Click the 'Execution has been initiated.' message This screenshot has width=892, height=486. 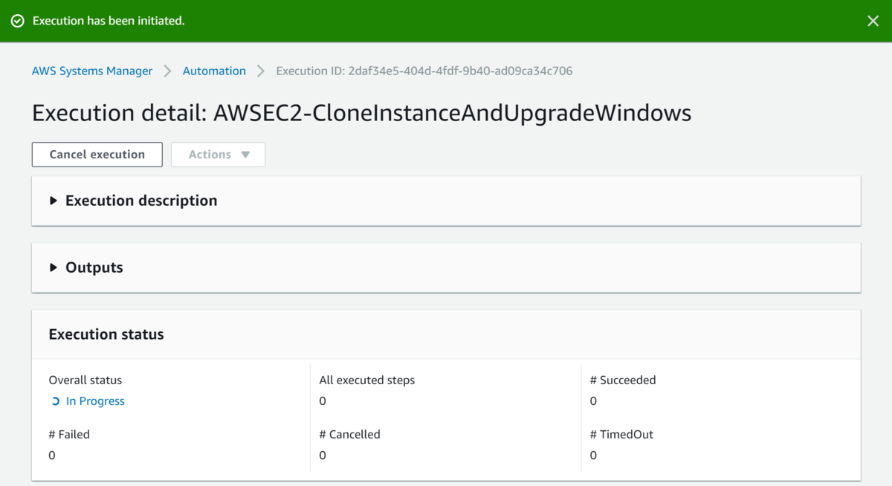click(109, 21)
